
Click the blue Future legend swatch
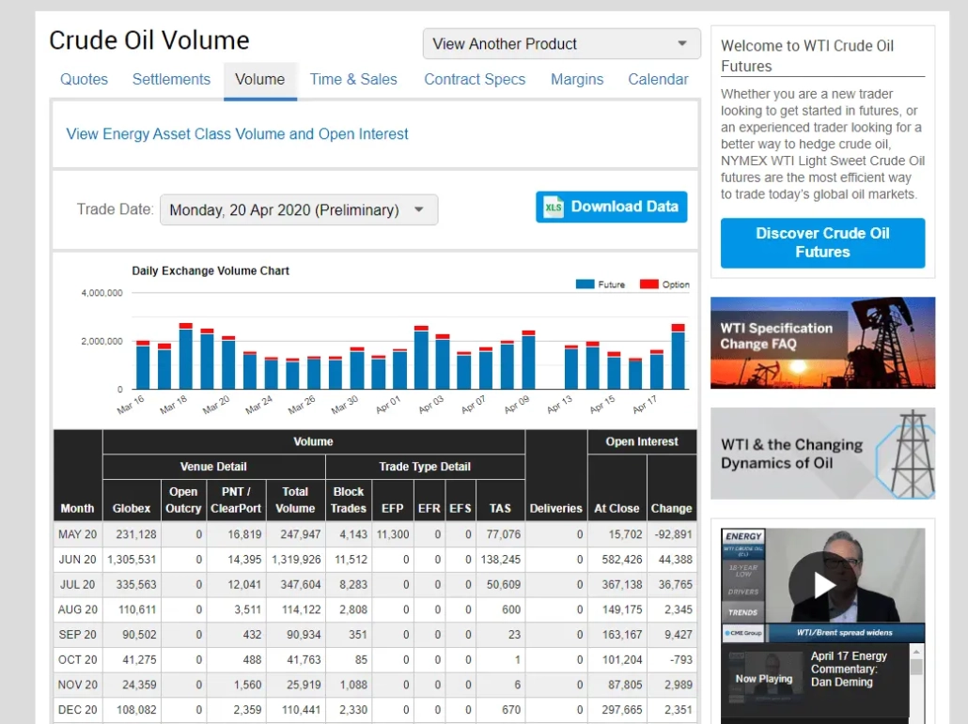click(585, 285)
